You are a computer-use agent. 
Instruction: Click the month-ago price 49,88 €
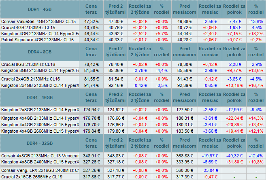click(185, 21)
